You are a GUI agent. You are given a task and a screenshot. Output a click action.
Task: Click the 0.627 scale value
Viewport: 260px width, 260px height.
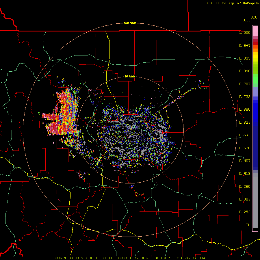click(x=245, y=122)
